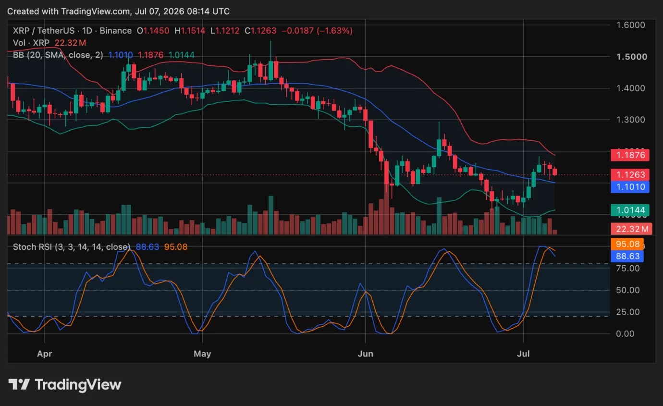This screenshot has width=663, height=406.
Task: Click the green 1.0144 lower value in BB legend
Action: pos(182,55)
